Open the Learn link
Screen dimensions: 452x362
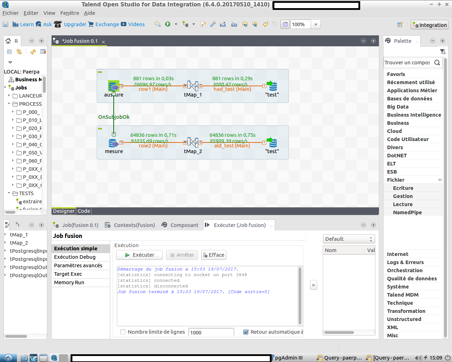tap(23, 24)
